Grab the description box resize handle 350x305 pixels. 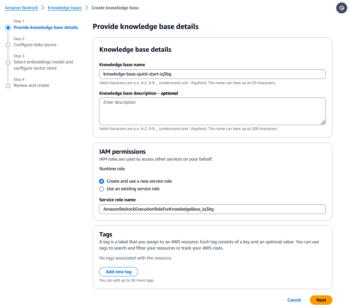pyautogui.click(x=323, y=122)
